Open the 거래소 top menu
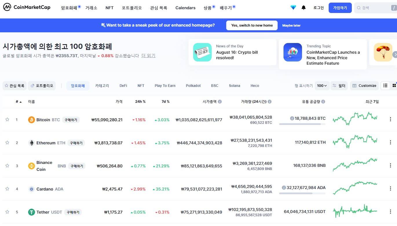 (91, 8)
